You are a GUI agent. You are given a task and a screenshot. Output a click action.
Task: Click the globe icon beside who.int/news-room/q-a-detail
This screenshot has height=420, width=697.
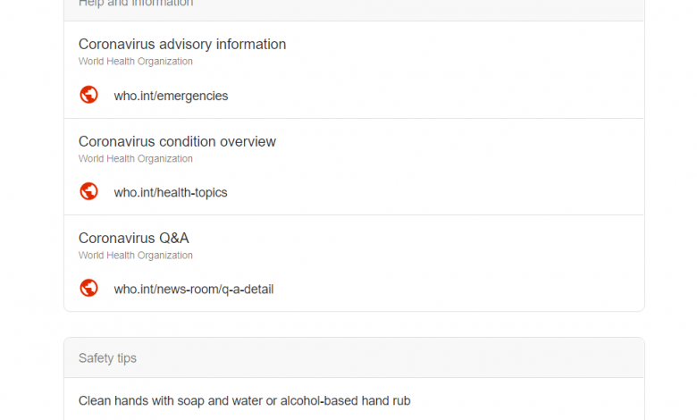(x=88, y=288)
